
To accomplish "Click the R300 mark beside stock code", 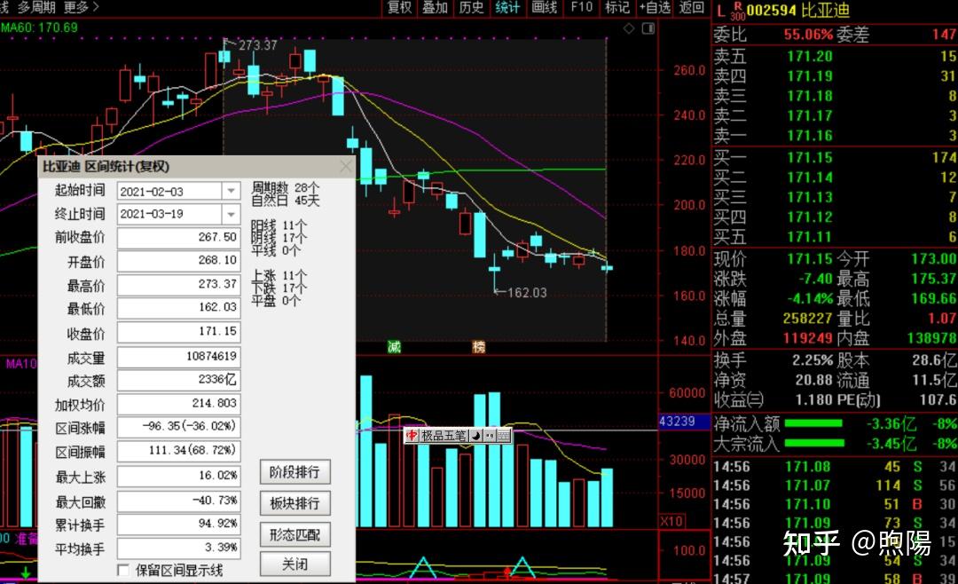I will (737, 11).
